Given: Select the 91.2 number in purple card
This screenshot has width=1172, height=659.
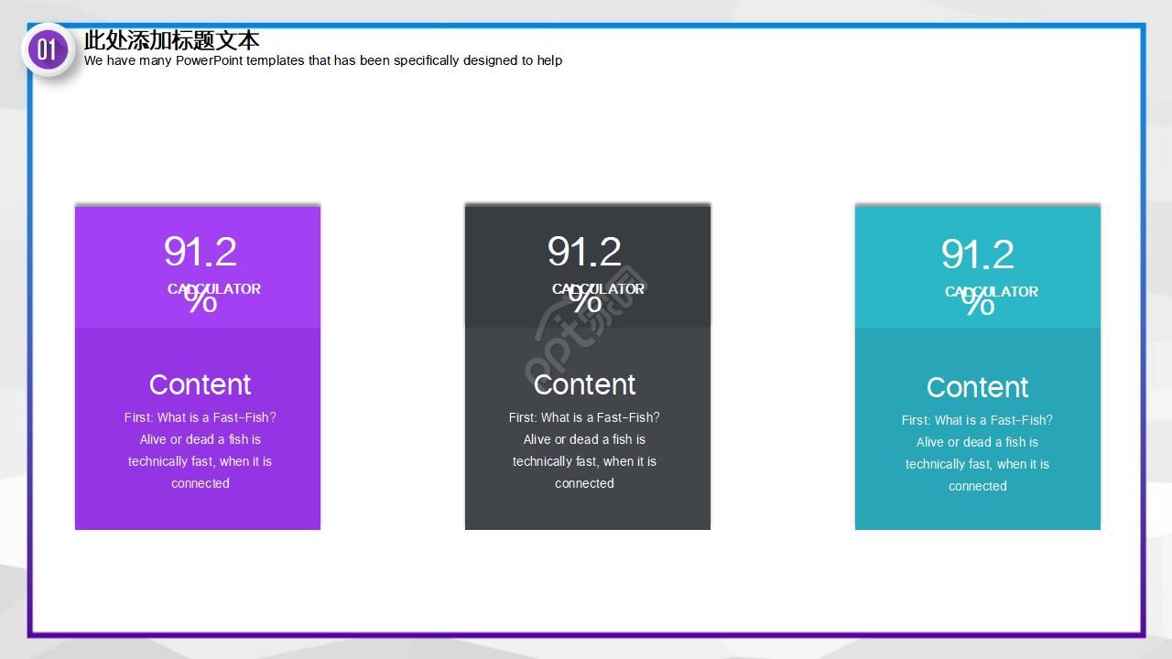Looking at the screenshot, I should click(x=200, y=252).
